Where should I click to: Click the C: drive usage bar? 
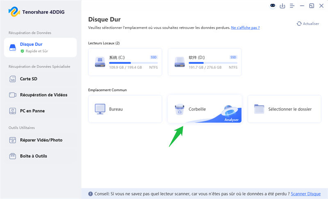coord(133,63)
